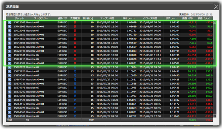Screen dimensions: 222x129
Task: Close the 決済履歴 dialog
Action: [x=216, y=7]
